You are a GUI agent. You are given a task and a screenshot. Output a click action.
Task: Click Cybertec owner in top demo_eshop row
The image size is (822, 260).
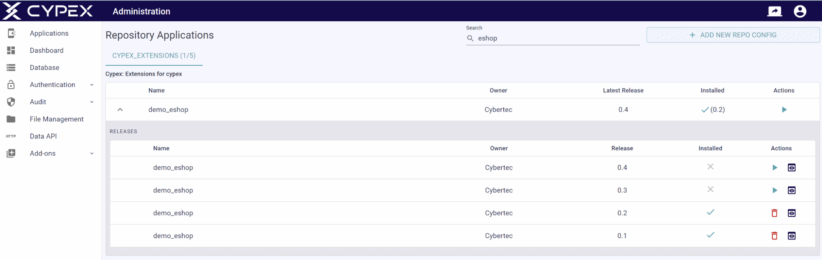pos(498,110)
